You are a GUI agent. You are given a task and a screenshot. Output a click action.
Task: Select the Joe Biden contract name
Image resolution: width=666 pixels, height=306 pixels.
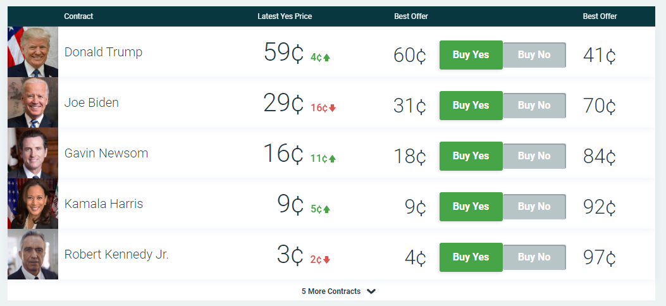click(91, 102)
